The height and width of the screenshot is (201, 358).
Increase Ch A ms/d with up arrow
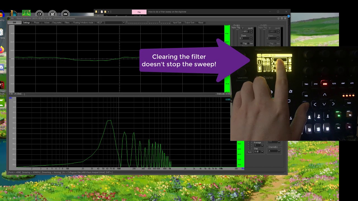tap(251, 31)
